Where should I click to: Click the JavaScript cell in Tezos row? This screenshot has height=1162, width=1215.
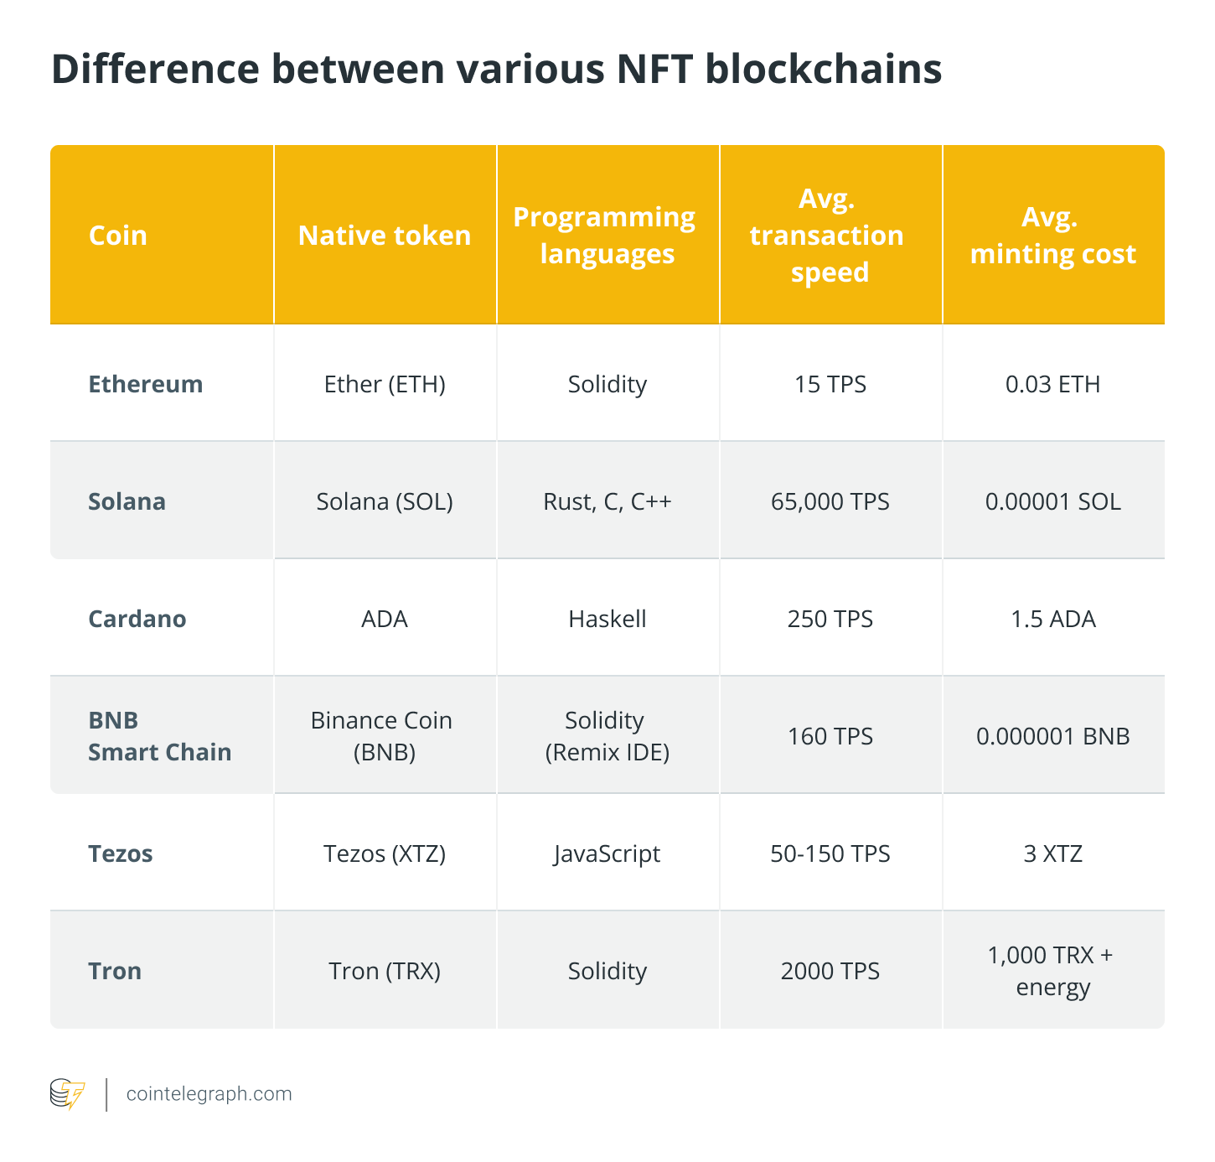[607, 853]
